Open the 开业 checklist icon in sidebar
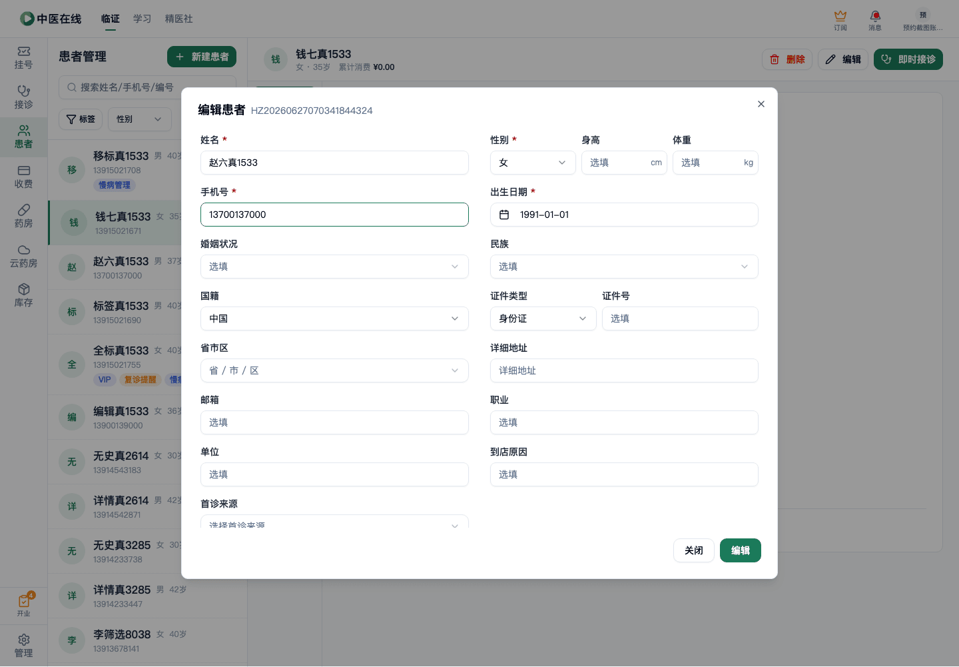 coord(24,605)
